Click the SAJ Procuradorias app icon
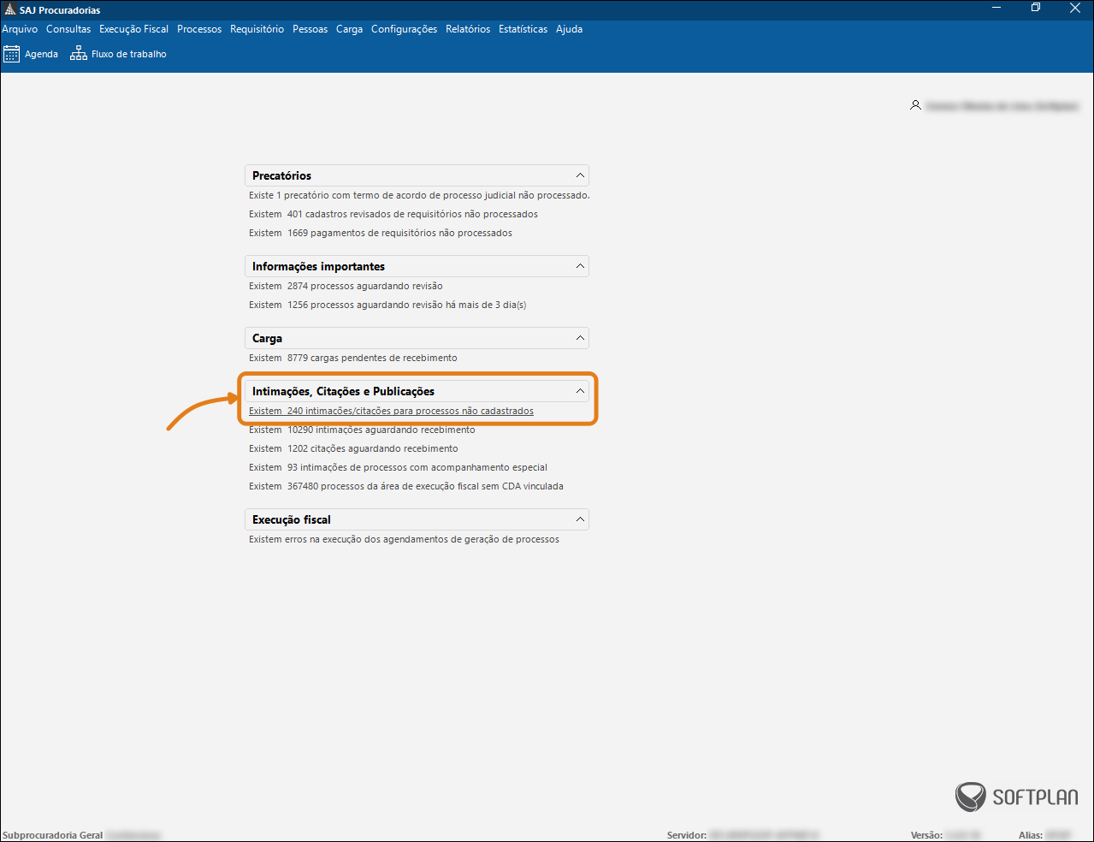 point(9,9)
